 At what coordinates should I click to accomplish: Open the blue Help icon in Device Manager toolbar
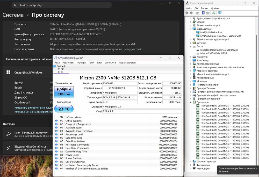coord(203,13)
